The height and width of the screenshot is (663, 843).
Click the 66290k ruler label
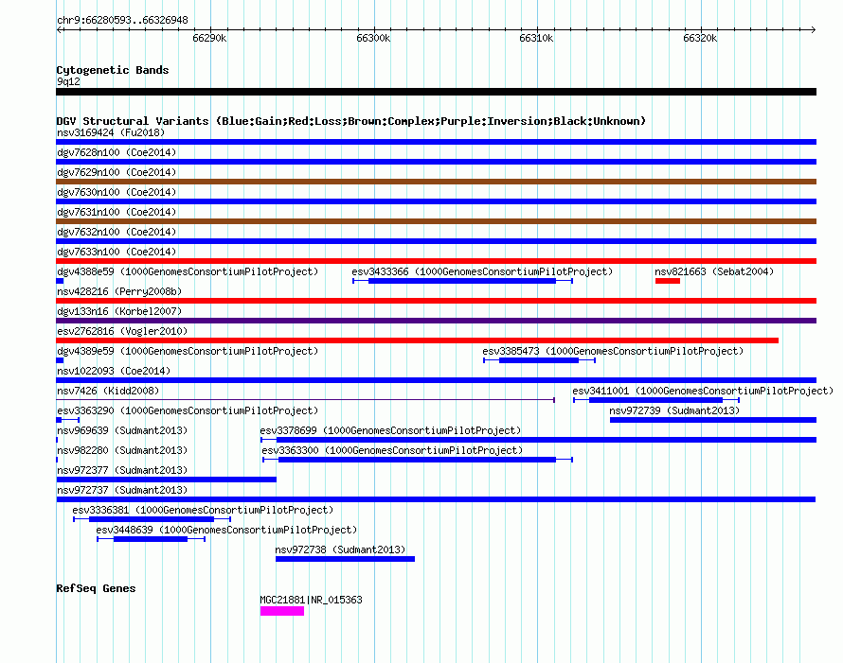click(x=209, y=38)
